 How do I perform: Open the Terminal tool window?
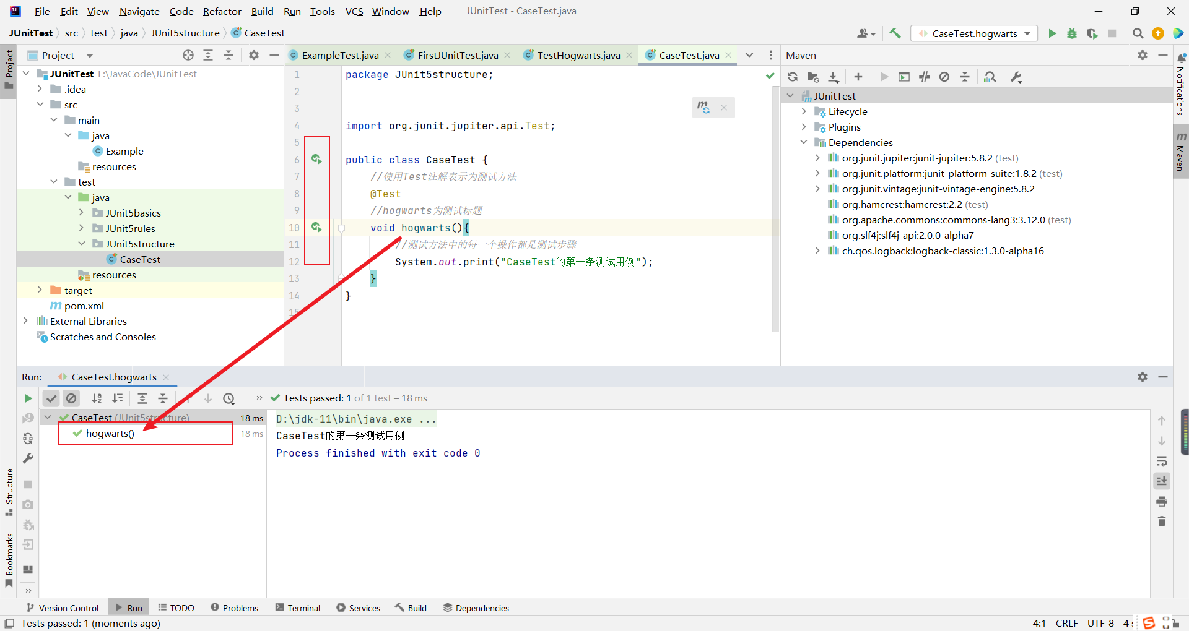[298, 607]
